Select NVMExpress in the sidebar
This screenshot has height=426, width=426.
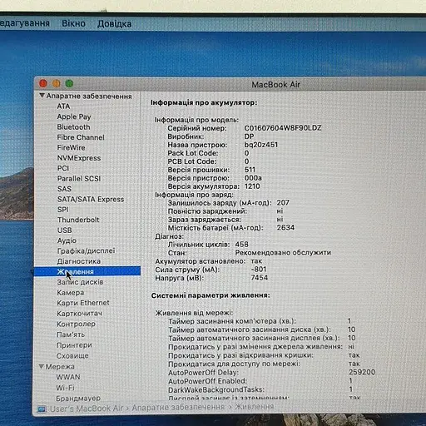tap(79, 158)
